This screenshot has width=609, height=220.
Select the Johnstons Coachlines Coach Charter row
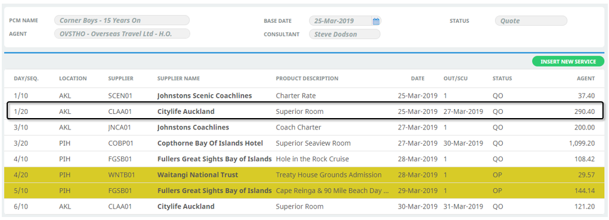click(305, 127)
